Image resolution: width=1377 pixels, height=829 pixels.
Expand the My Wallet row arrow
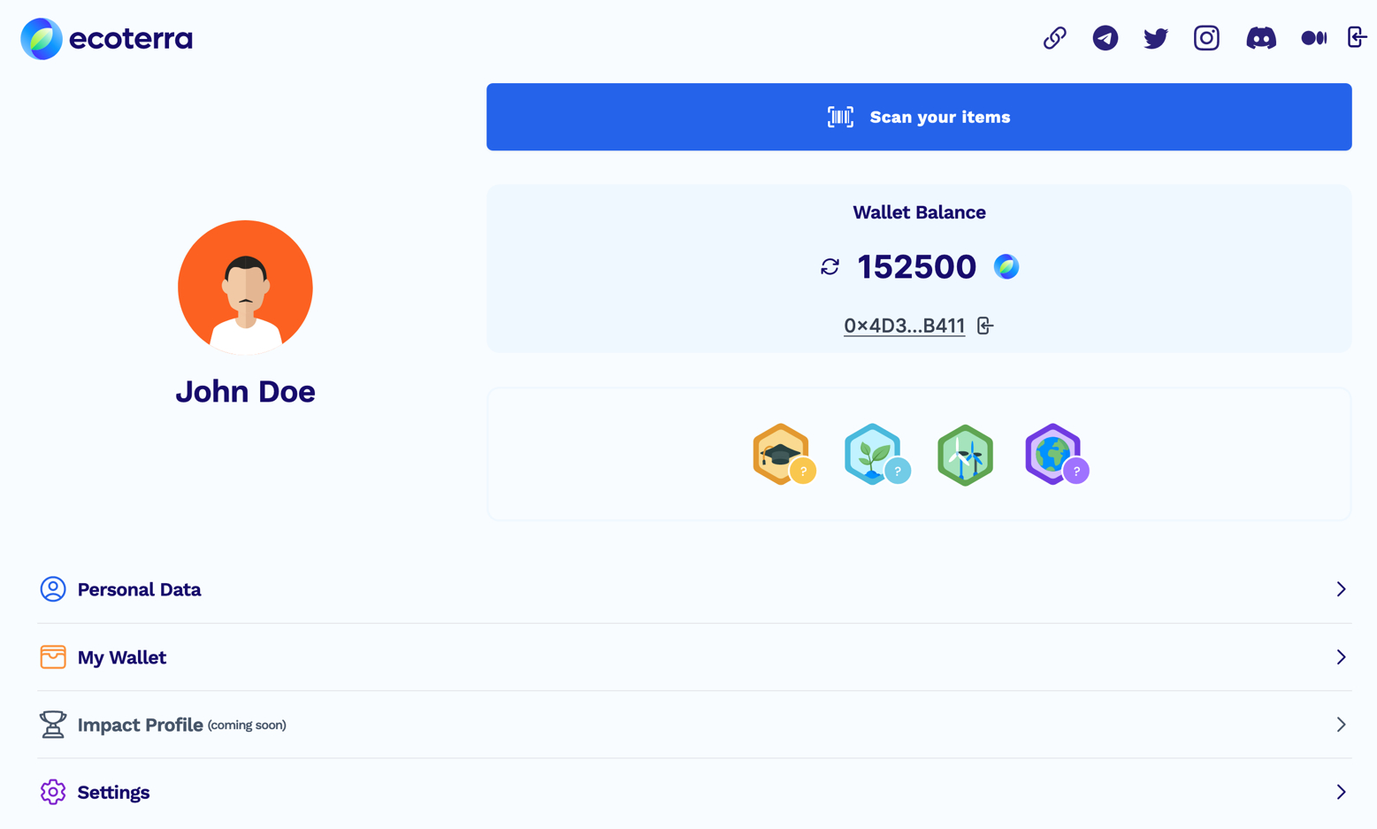click(1341, 657)
